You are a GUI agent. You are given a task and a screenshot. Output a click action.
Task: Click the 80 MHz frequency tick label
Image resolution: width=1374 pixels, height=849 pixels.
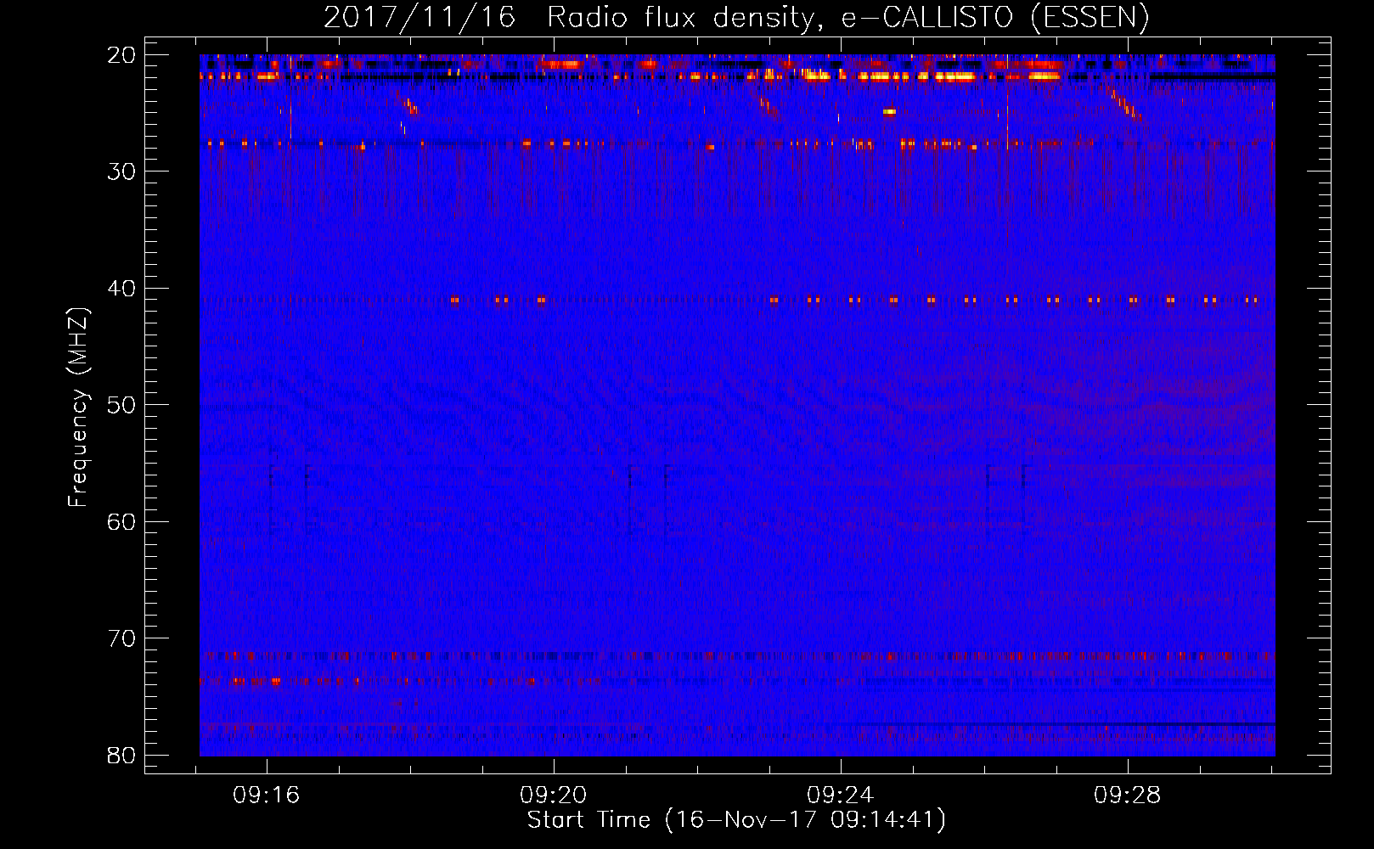pos(121,756)
